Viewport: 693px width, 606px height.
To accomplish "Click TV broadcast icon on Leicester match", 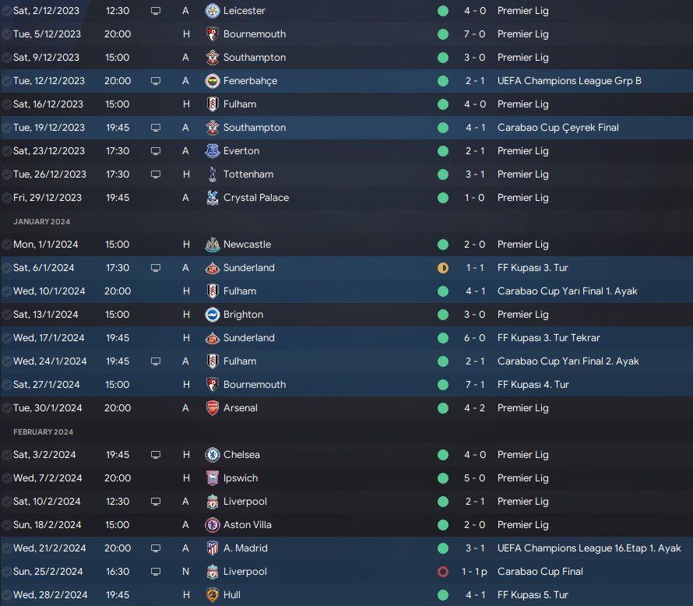I will pyautogui.click(x=156, y=11).
